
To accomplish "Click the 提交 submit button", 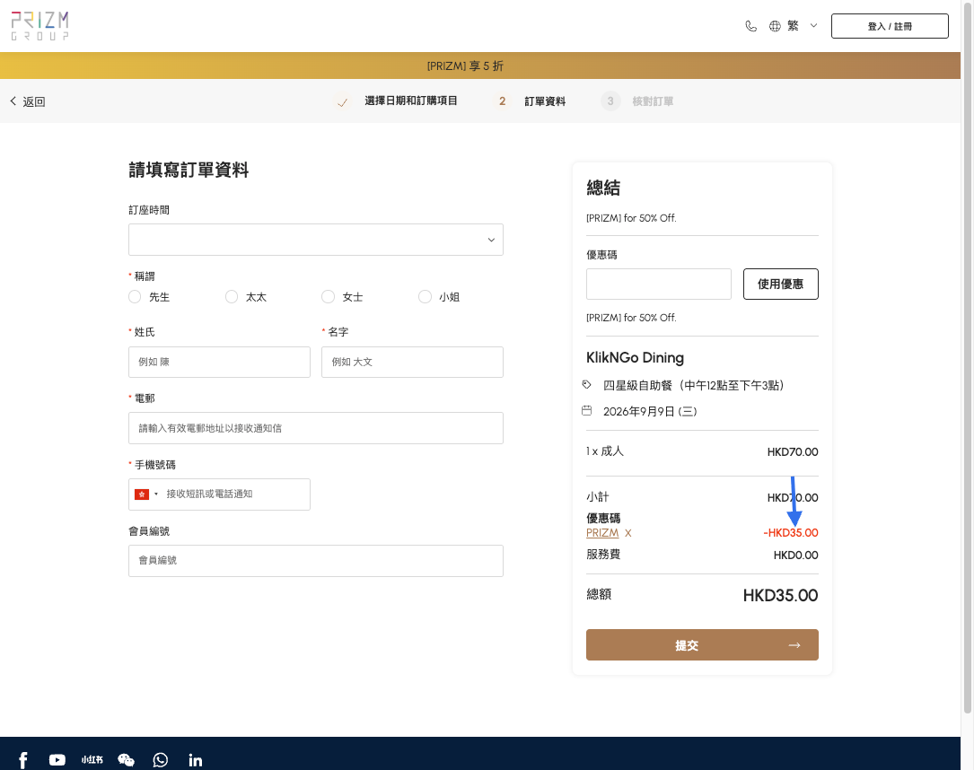I will (702, 645).
